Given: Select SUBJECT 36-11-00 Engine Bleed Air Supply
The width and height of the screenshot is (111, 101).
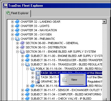Looking at the screenshot, I should pyautogui.click(x=66, y=56).
